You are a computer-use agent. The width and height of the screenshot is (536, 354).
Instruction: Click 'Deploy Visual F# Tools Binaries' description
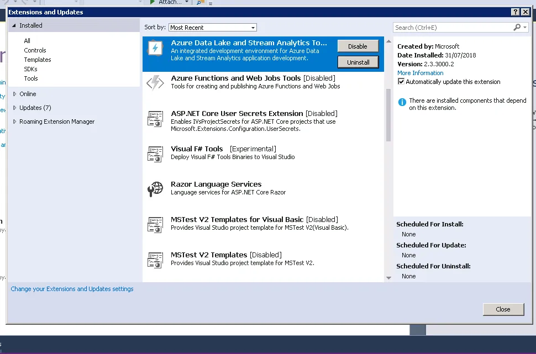click(233, 157)
